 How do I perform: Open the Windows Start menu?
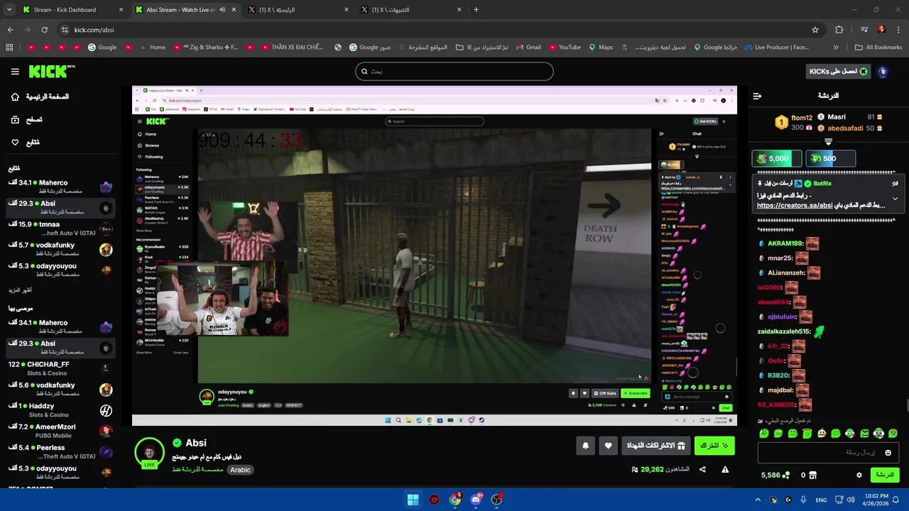click(x=413, y=500)
